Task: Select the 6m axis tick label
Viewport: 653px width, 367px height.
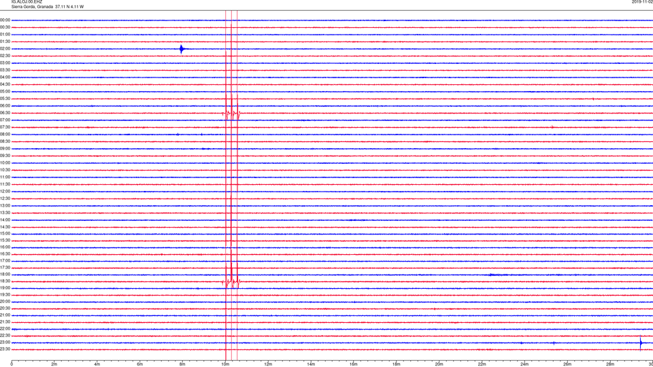Action: point(140,364)
